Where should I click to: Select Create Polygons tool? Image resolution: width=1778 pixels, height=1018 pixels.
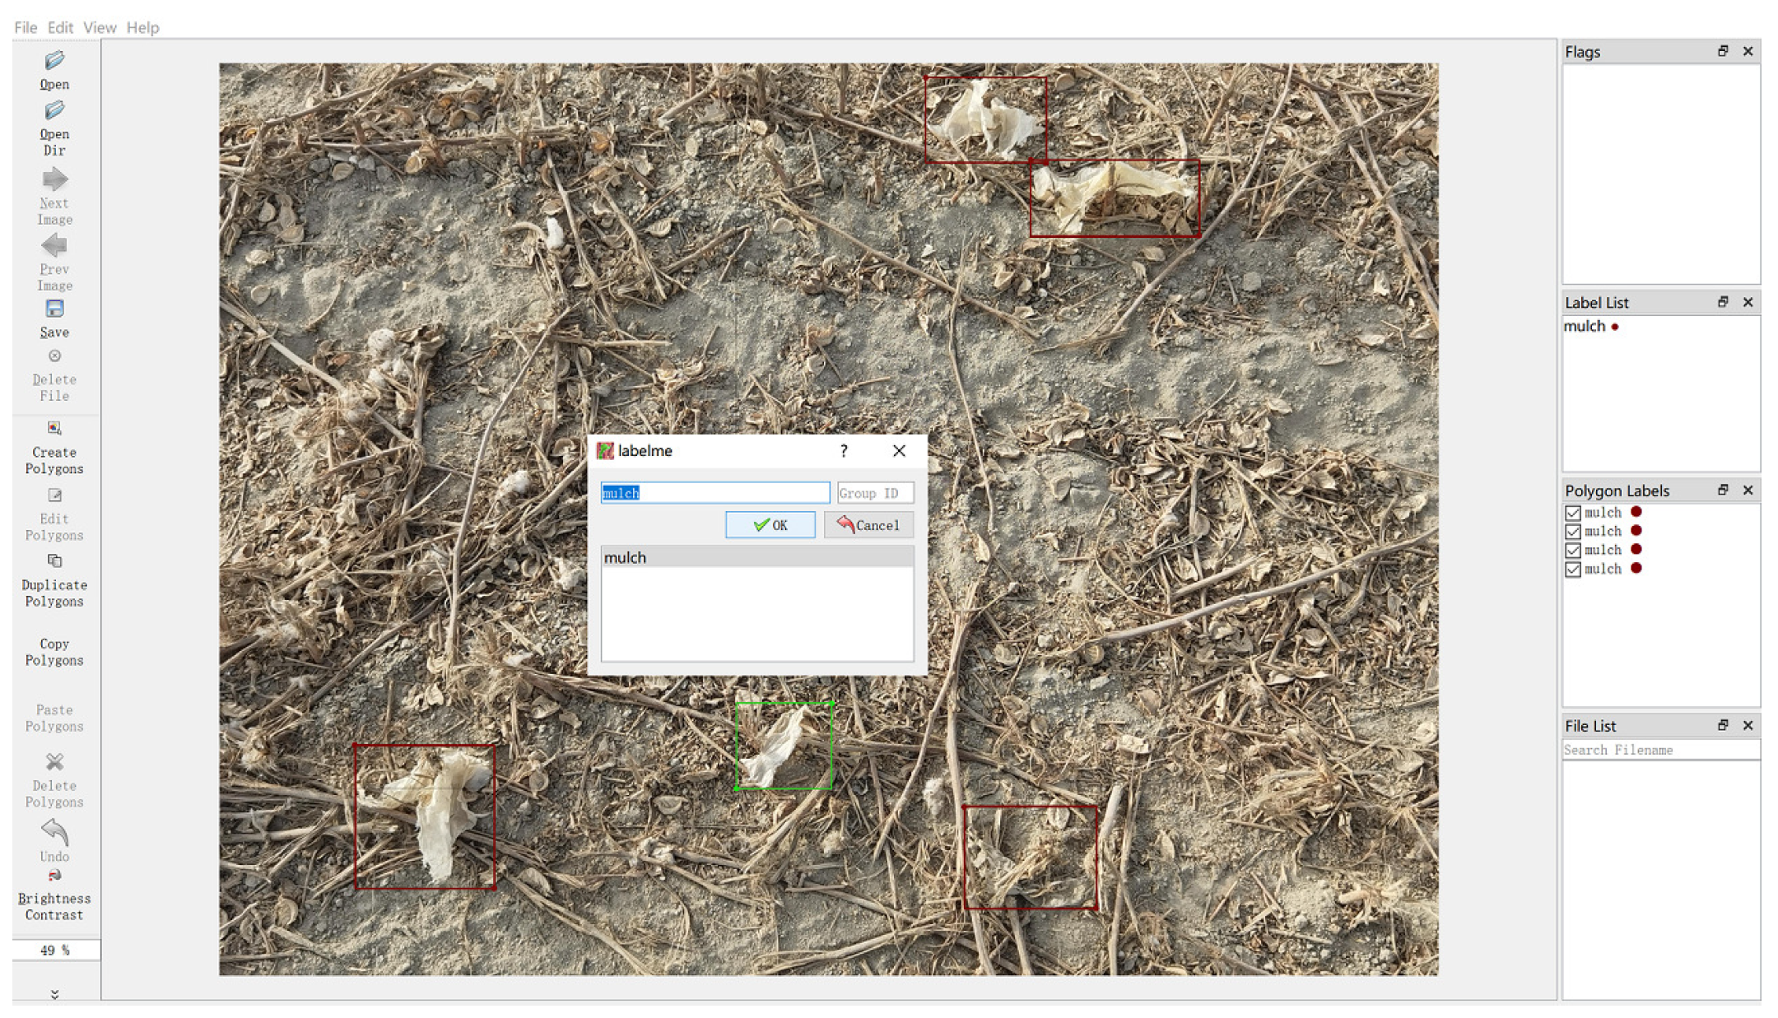[x=54, y=429]
